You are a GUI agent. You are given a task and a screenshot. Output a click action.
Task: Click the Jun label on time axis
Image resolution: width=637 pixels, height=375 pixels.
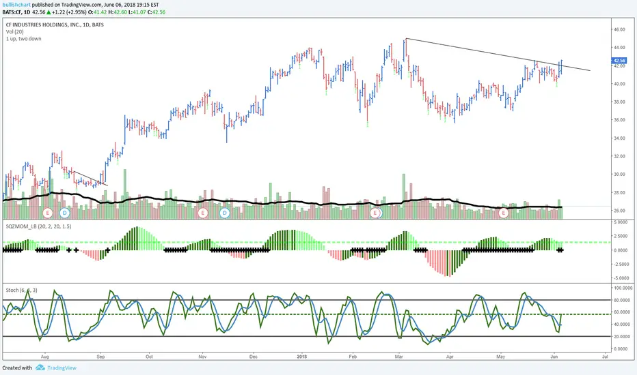(554, 357)
